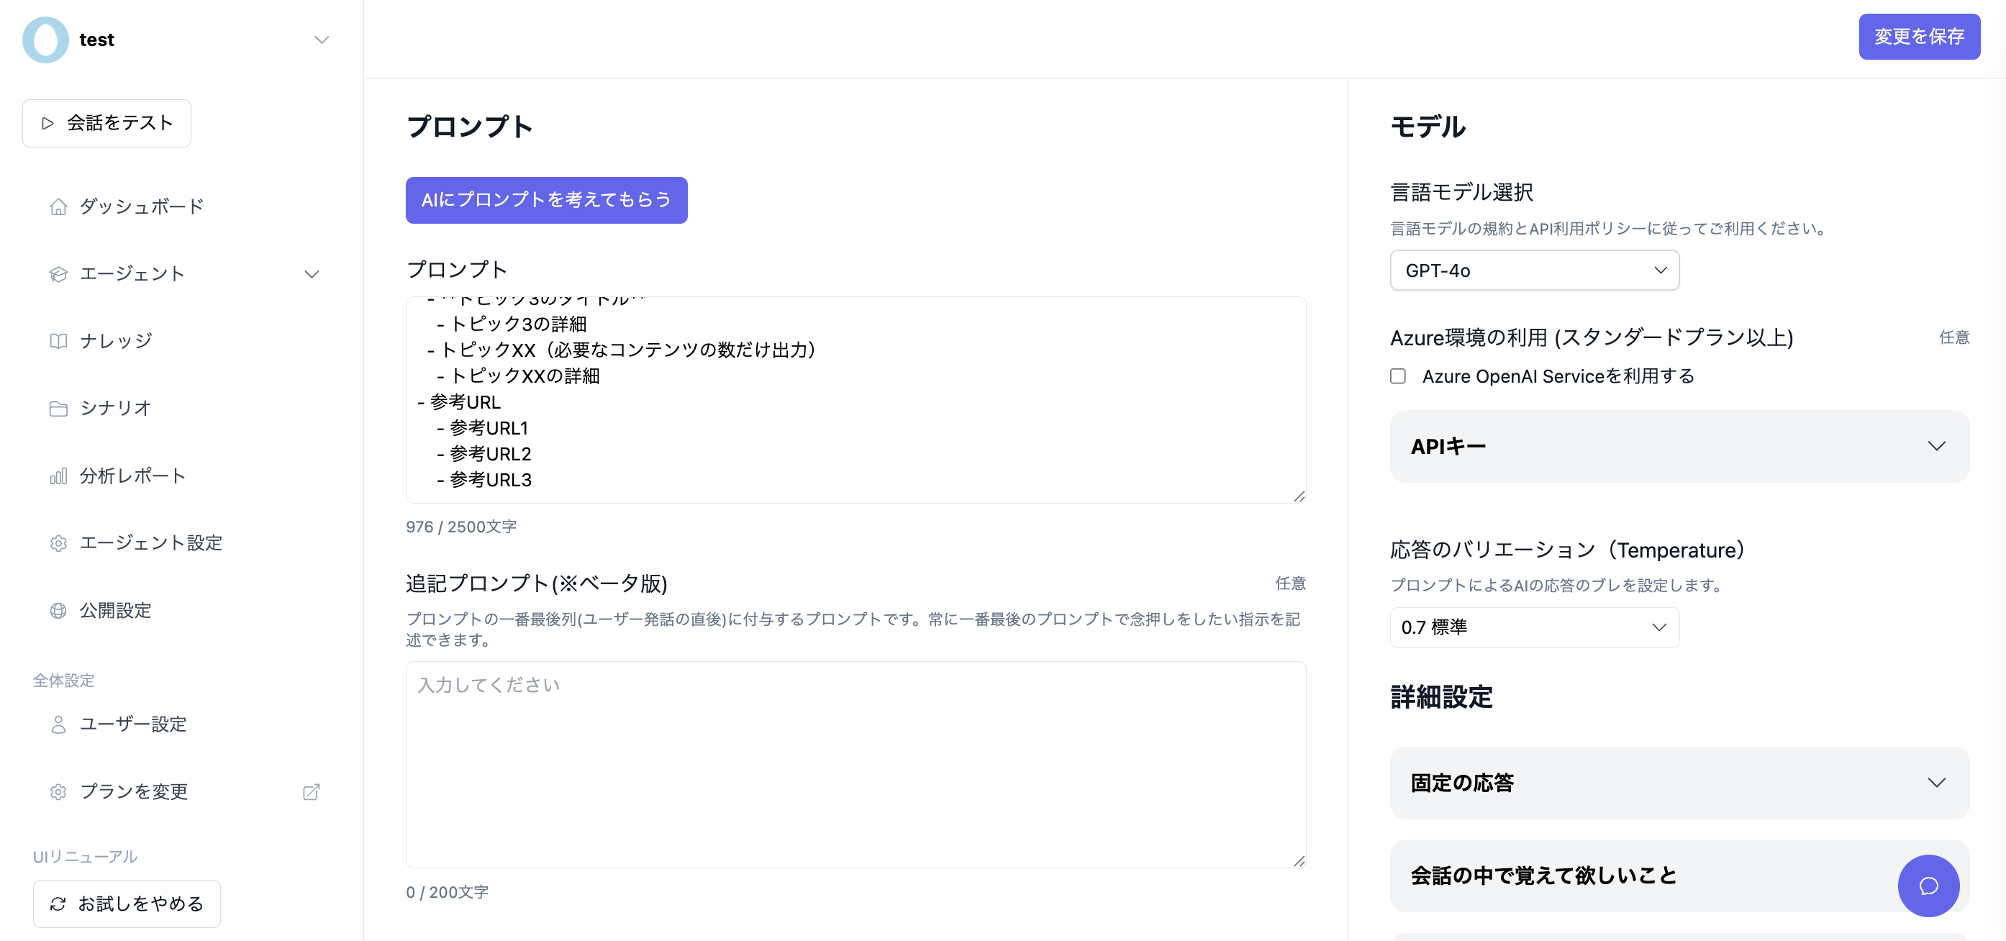The width and height of the screenshot is (2006, 941).
Task: Open the GPT-4o language model dropdown
Action: 1533,270
